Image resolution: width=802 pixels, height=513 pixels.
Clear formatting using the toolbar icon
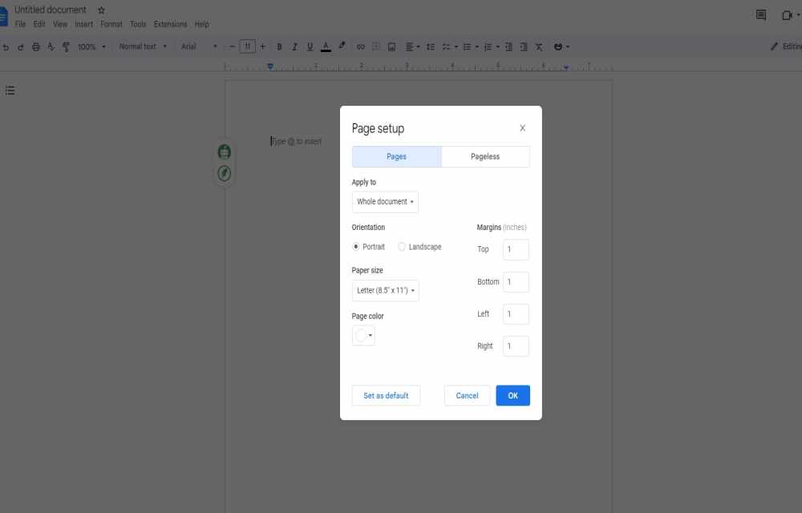[538, 46]
